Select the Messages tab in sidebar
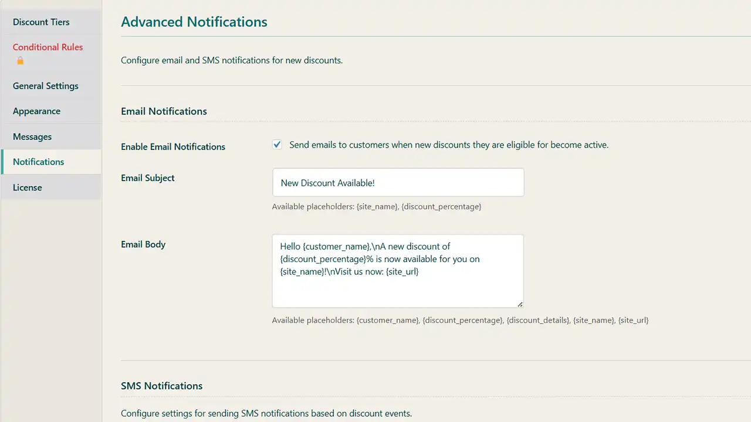Screen dimensions: 751x422 [32, 137]
